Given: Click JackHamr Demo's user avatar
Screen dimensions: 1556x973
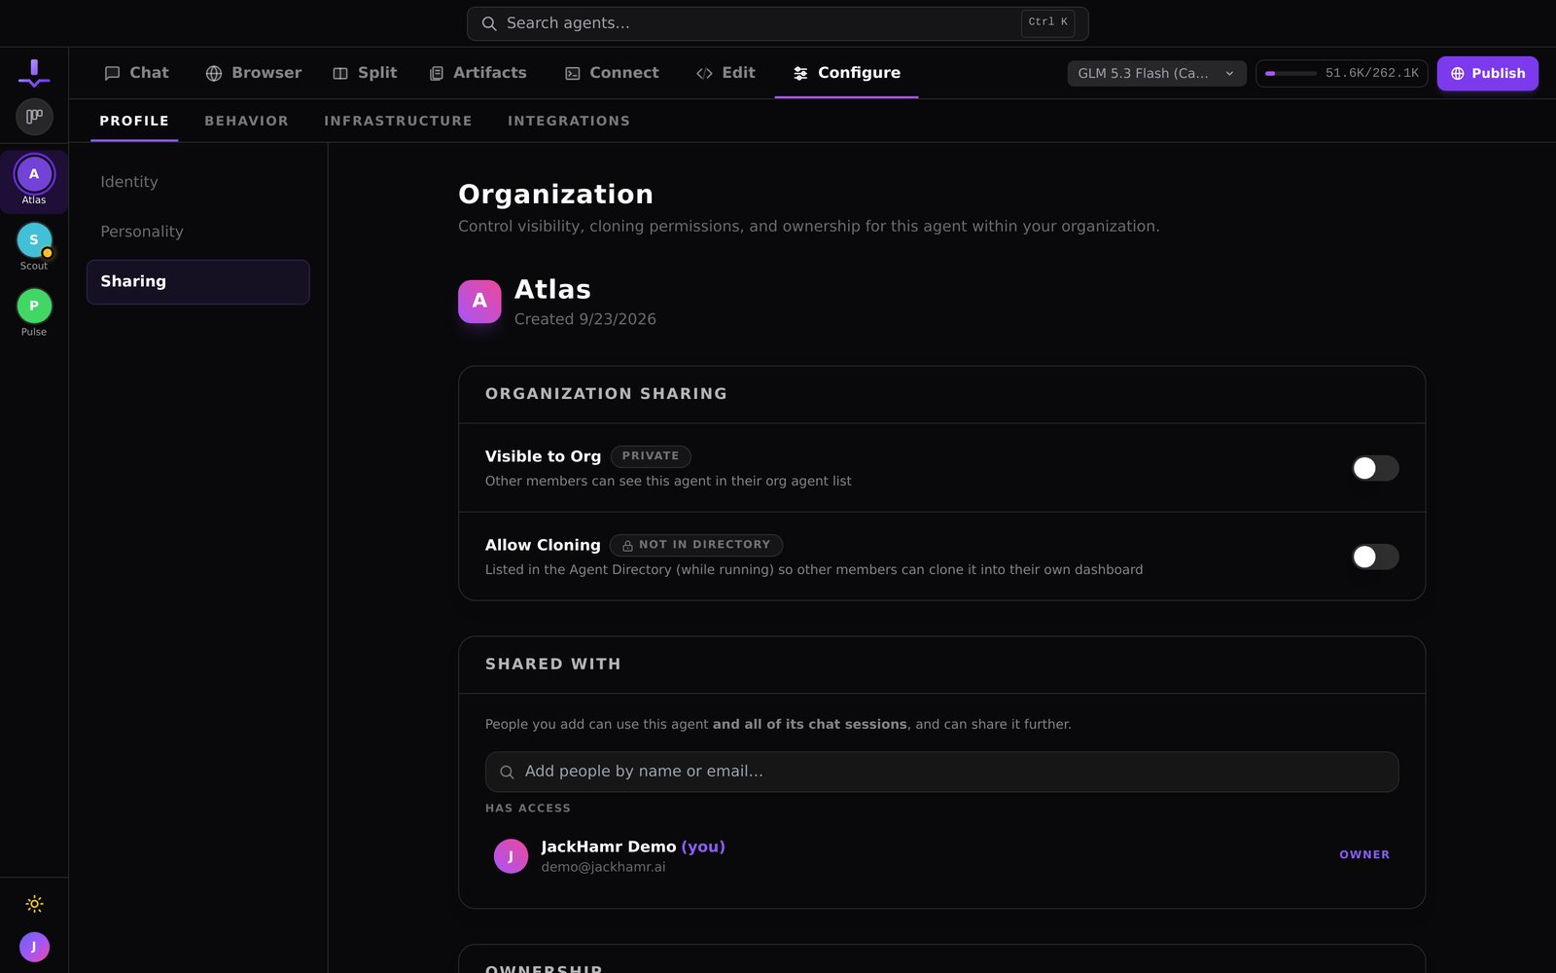Looking at the screenshot, I should [x=511, y=856].
